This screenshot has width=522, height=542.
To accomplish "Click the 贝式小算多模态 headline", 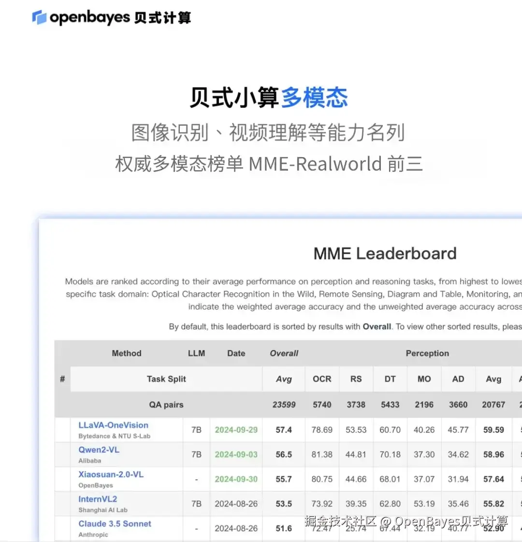I will pyautogui.click(x=269, y=98).
